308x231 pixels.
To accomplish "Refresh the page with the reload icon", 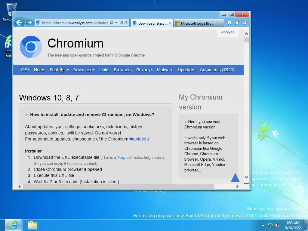I will 126,23.
